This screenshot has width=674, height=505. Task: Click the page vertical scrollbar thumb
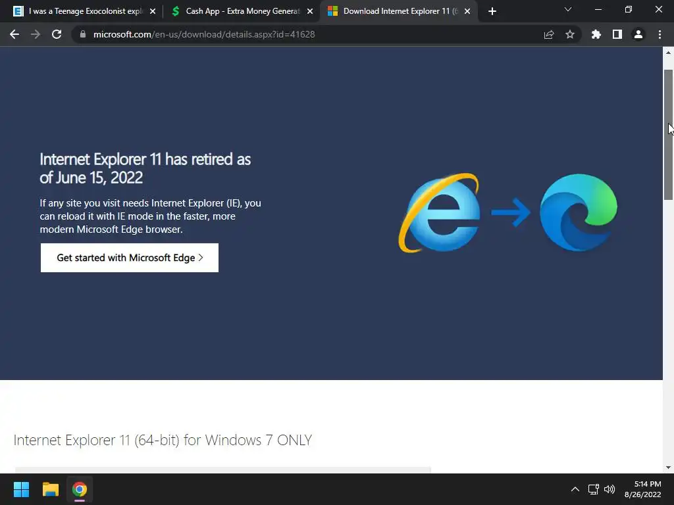668,134
